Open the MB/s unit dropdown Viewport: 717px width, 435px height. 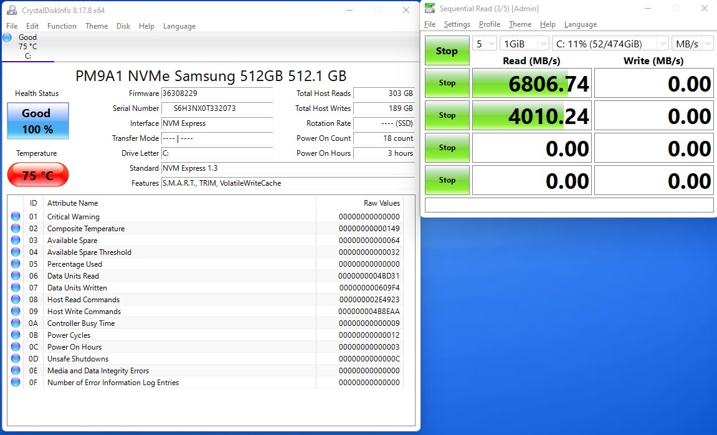coord(693,44)
